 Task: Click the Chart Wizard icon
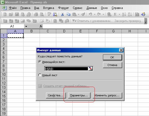[137, 14]
